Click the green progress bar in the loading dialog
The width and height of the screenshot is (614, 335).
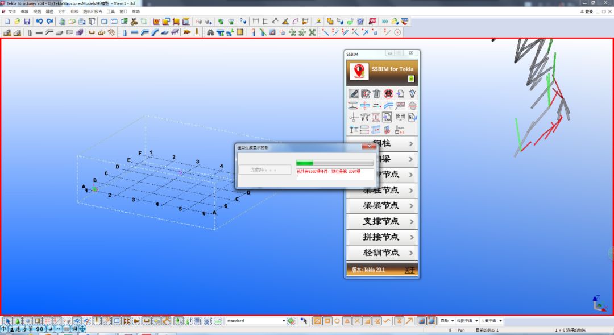(305, 163)
